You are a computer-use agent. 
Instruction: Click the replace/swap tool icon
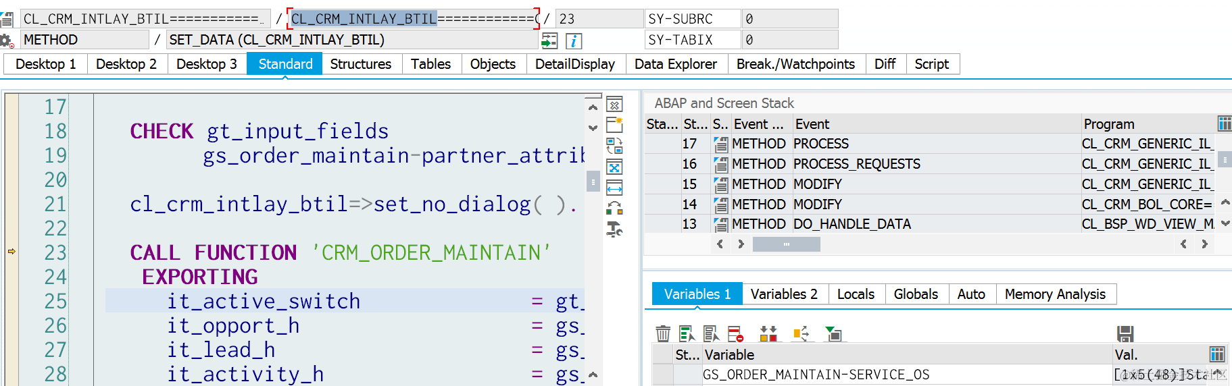[614, 146]
